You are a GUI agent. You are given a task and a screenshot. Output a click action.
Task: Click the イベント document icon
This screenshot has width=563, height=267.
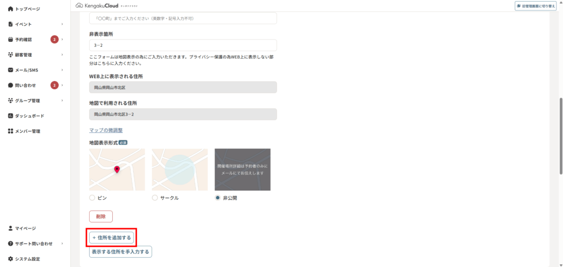(x=10, y=24)
